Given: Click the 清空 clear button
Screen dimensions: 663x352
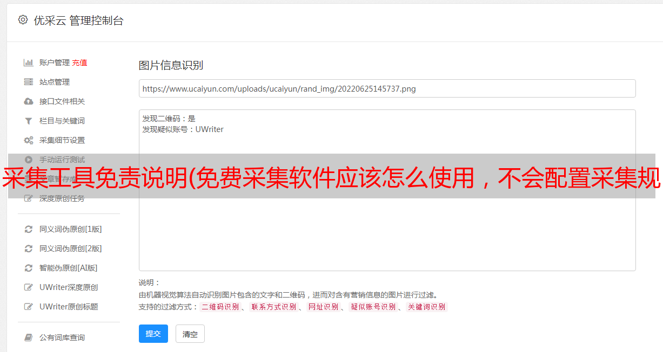Looking at the screenshot, I should (190, 334).
